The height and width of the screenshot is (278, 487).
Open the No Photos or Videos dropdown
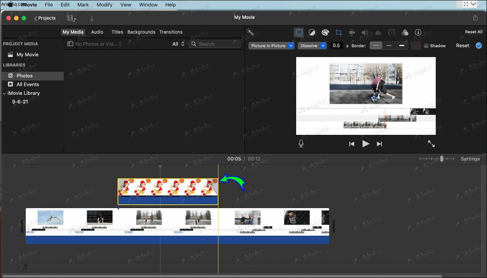click(99, 44)
